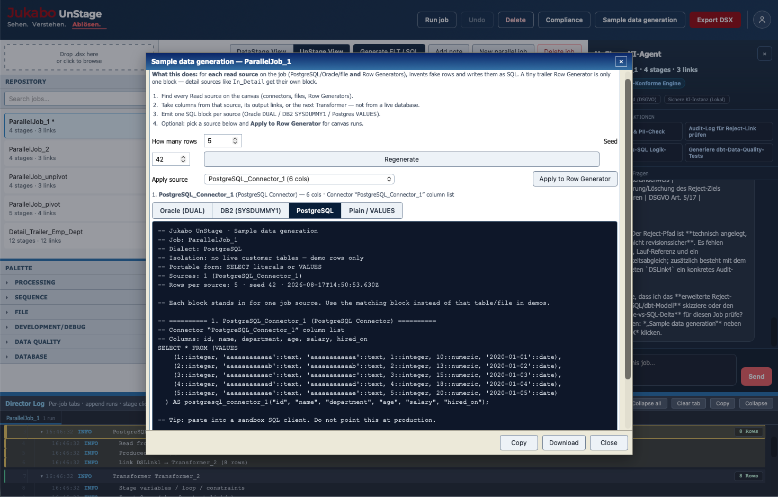Viewport: 778px width, 497px height.
Task: Click the Close button in the dialog
Action: tap(609, 443)
